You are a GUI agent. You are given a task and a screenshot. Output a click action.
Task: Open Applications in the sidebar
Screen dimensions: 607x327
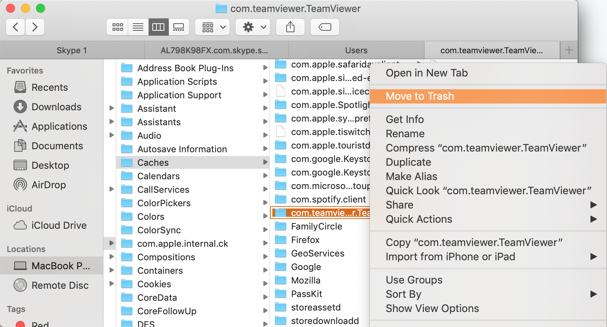(x=51, y=126)
